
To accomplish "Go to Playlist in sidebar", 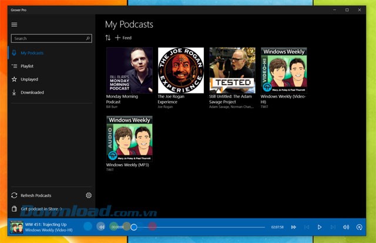I will tap(27, 66).
